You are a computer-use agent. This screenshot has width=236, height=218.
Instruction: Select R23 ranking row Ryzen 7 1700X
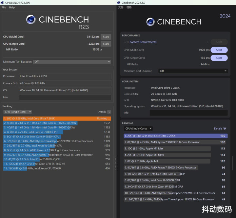(x=57, y=150)
